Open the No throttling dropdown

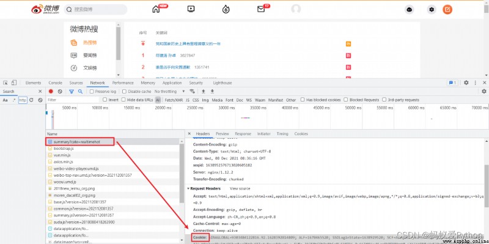170,91
